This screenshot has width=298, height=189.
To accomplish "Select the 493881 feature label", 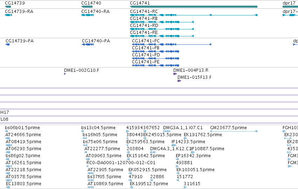I will [x=184, y=163].
